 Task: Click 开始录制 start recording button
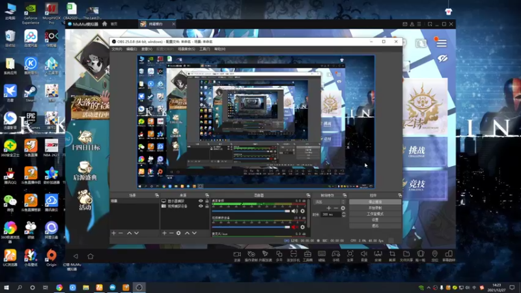(375, 208)
